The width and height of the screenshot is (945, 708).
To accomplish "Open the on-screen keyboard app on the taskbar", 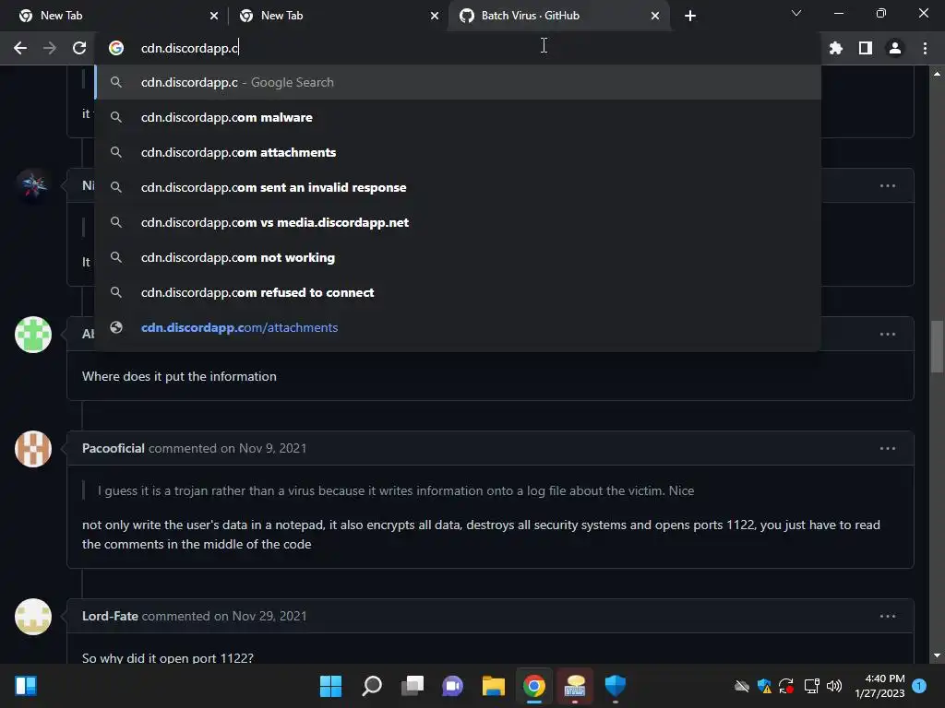I will coord(575,686).
